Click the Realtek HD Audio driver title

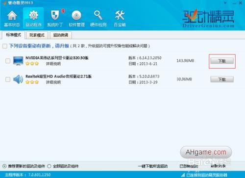coord(58,76)
